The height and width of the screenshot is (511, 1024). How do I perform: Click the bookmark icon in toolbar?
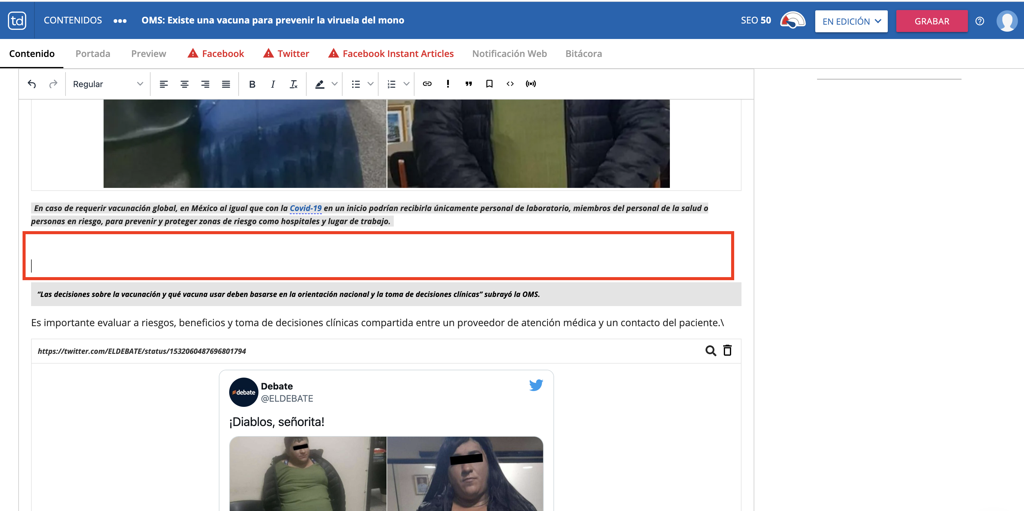[489, 84]
